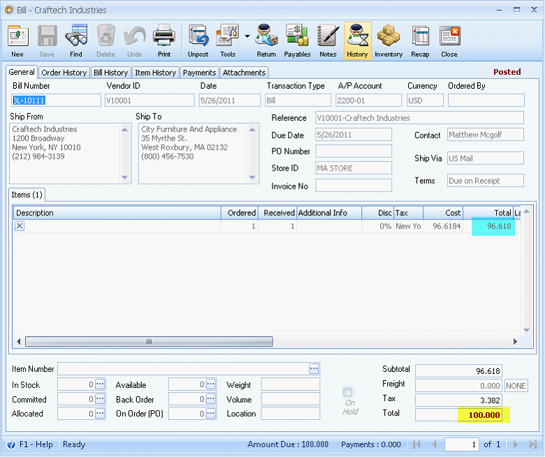Go to first record navigation button
This screenshot has height=457, width=545.
click(x=416, y=444)
